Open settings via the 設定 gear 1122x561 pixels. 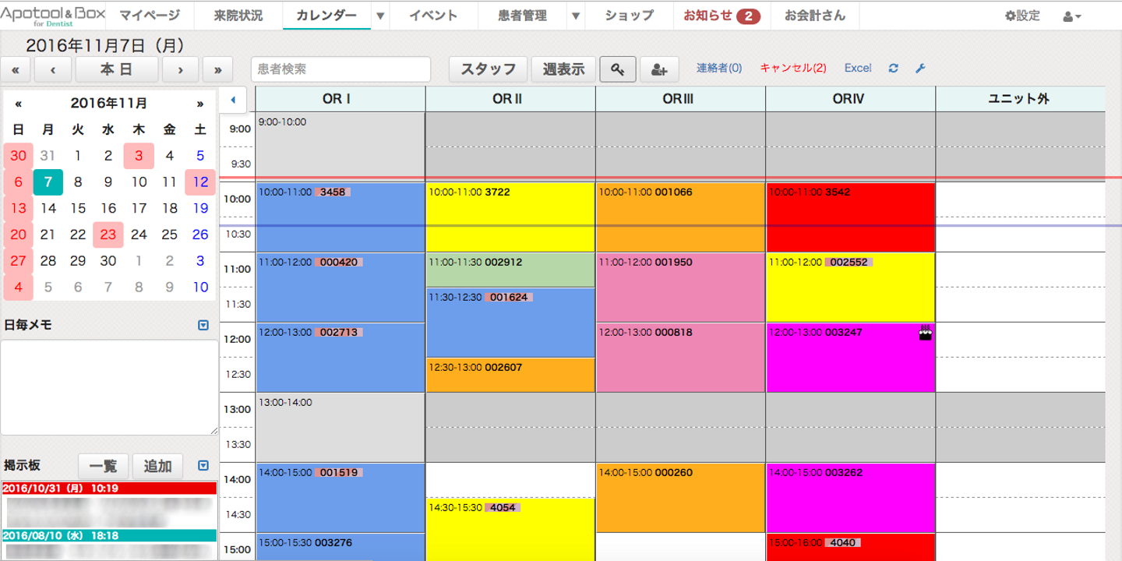[x=1022, y=16]
